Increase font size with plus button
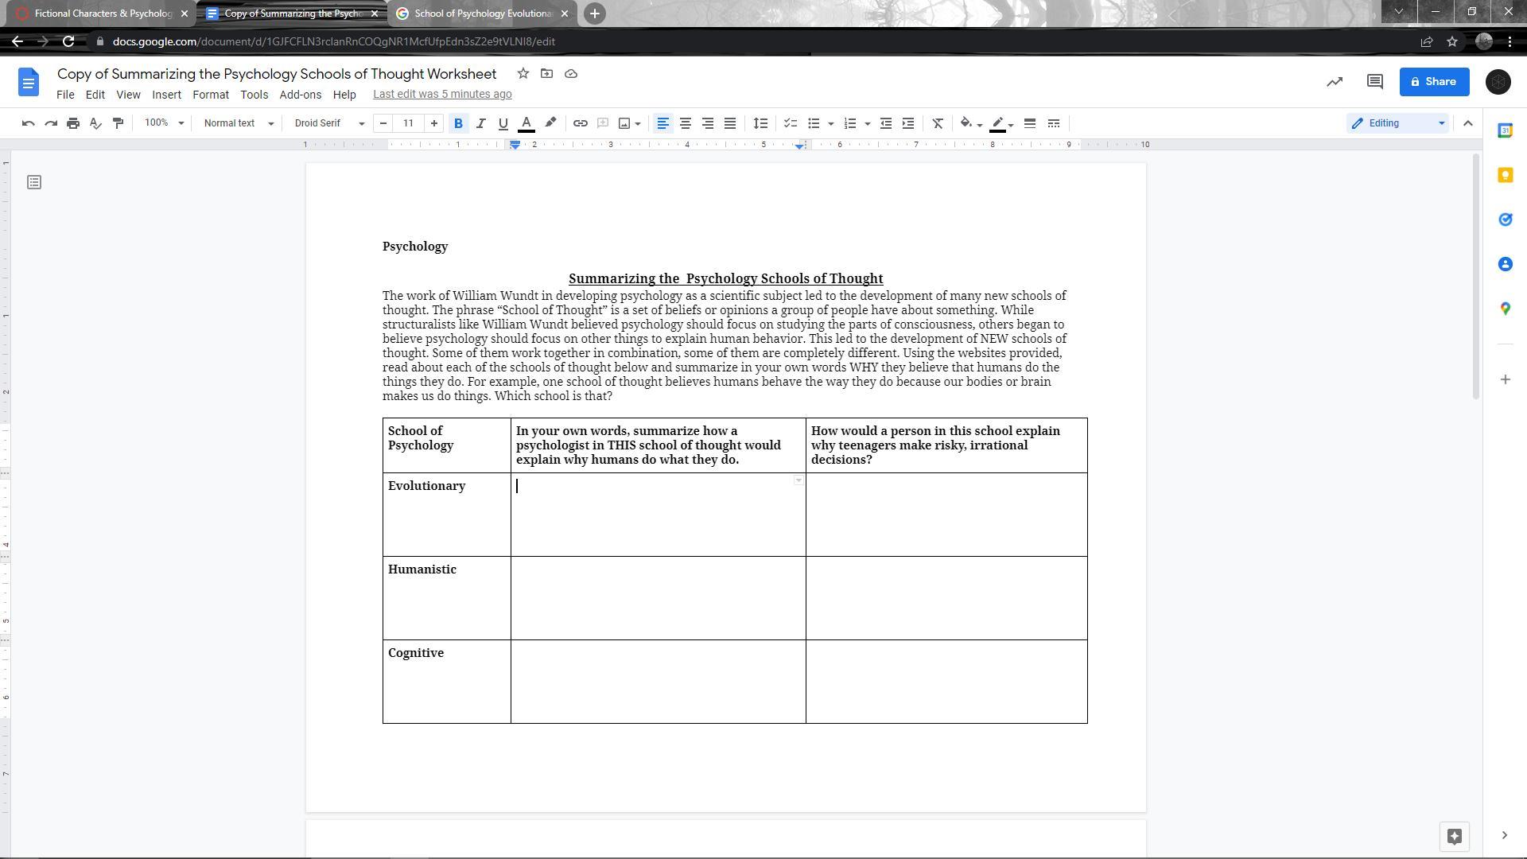The width and height of the screenshot is (1527, 859). (433, 123)
